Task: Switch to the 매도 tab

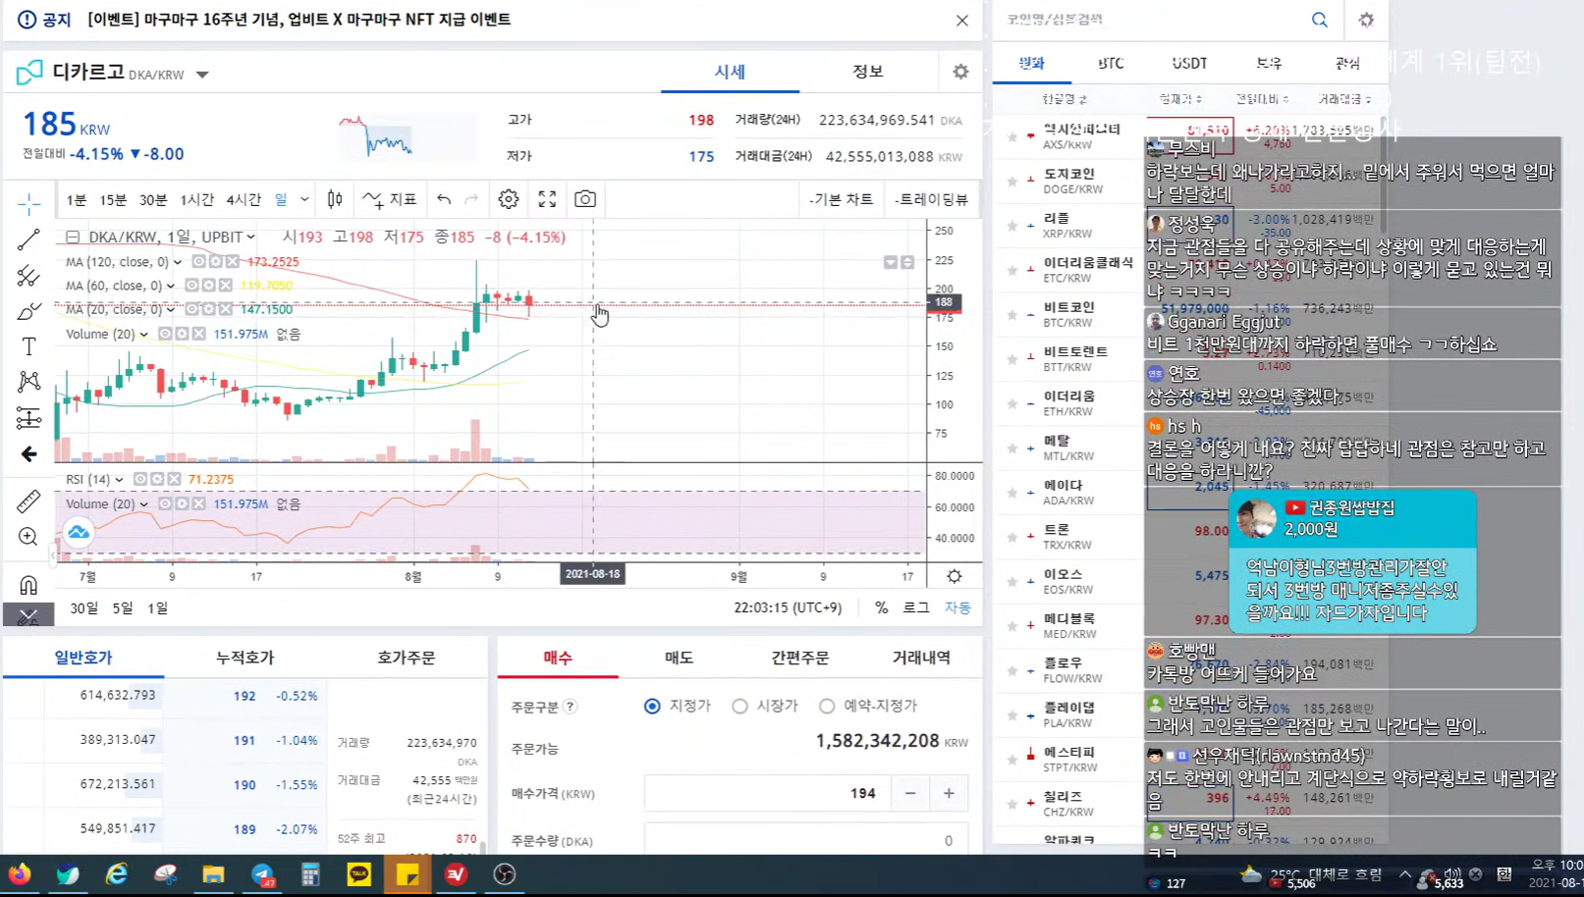Action: pos(680,658)
